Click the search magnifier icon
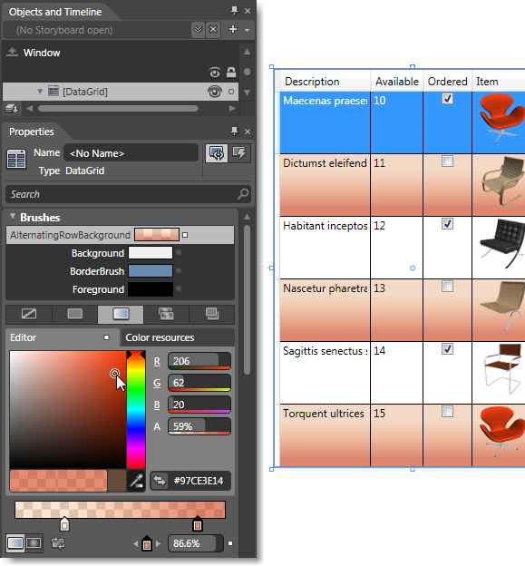 243,194
